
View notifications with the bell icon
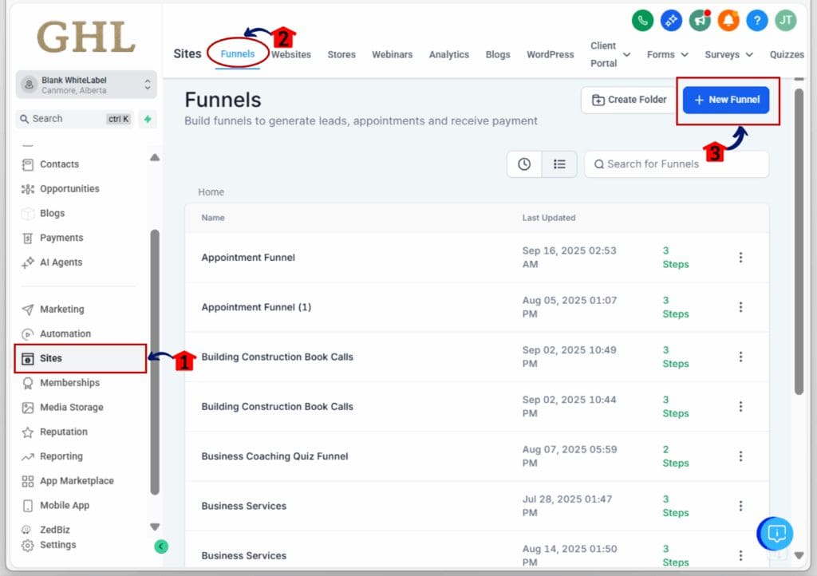point(728,21)
